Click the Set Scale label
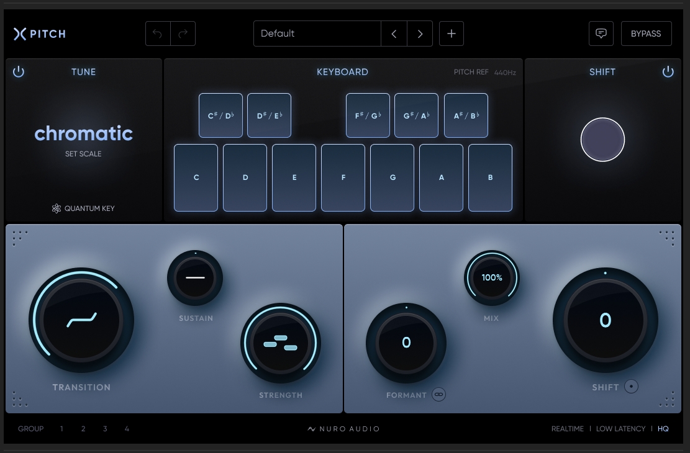This screenshot has width=690, height=453. coord(83,154)
